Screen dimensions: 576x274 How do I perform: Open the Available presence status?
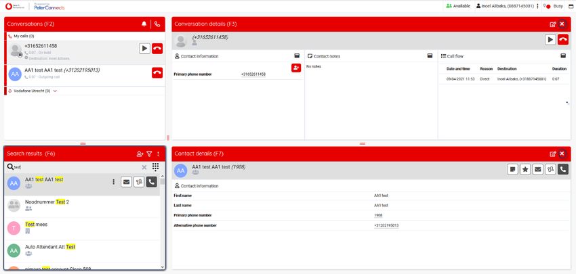457,6
